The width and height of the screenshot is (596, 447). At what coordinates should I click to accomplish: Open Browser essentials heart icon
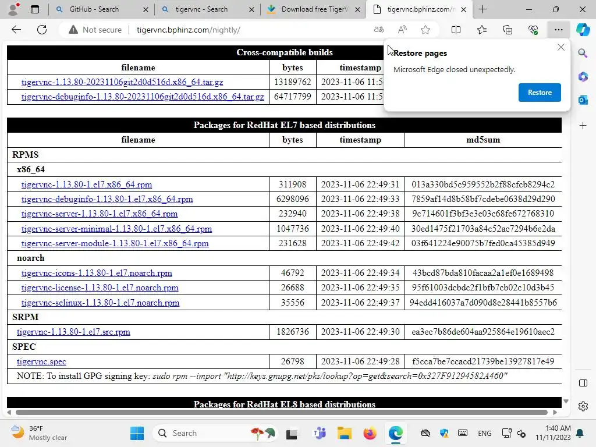click(533, 30)
